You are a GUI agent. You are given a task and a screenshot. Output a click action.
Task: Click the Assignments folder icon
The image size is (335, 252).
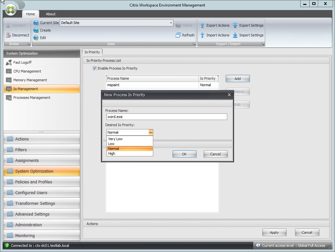coord(10,160)
